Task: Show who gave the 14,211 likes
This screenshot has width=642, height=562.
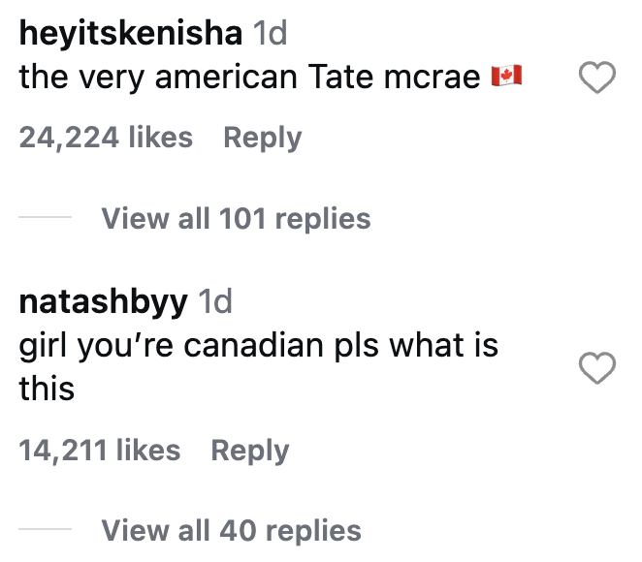Action: (99, 451)
